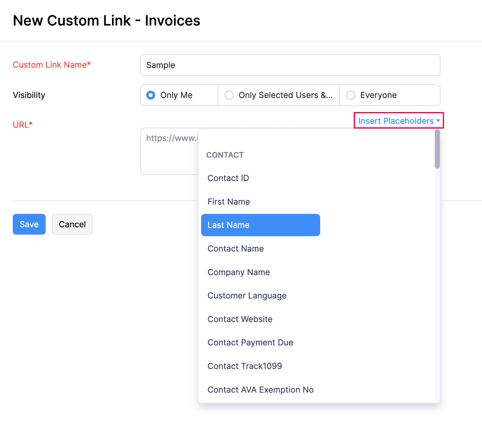Select the Contact Website placeholder
The image size is (482, 422).
(240, 319)
